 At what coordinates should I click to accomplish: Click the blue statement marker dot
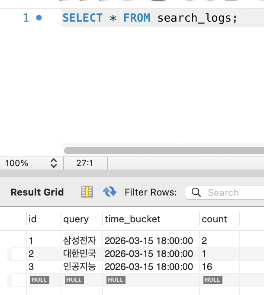pos(39,18)
